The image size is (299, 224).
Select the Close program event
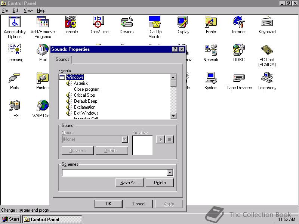pos(87,89)
